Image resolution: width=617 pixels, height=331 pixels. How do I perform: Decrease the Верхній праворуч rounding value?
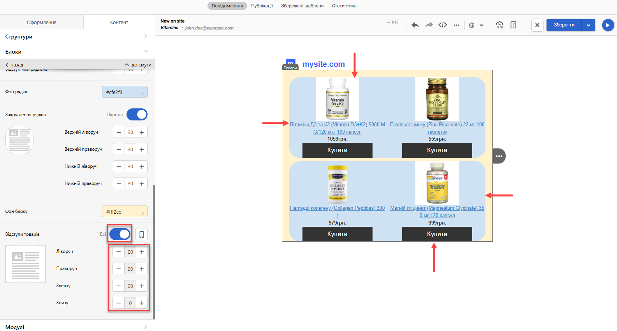pos(119,149)
